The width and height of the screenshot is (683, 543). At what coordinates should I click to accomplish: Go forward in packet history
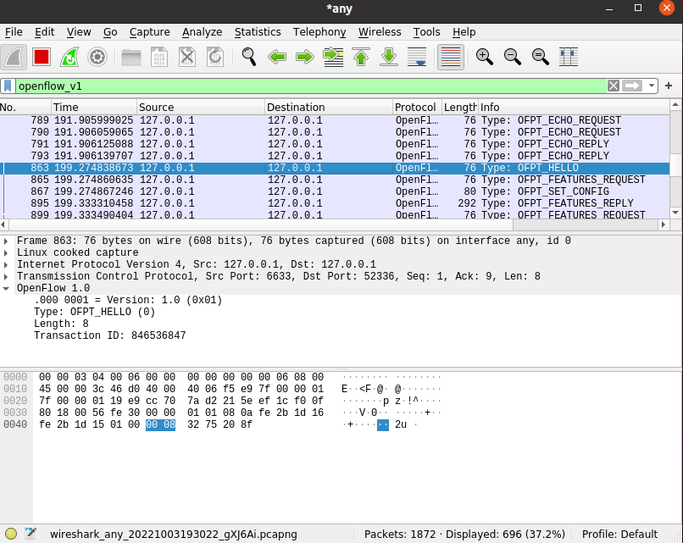pyautogui.click(x=305, y=57)
